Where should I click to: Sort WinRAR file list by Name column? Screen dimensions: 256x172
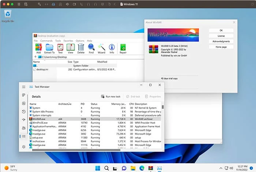click(x=37, y=62)
